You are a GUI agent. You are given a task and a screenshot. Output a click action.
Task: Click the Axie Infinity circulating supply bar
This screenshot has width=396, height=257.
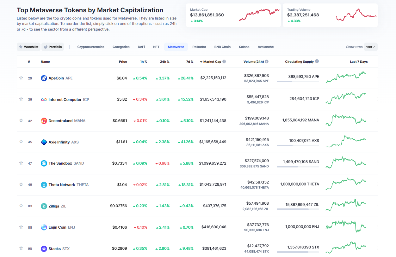pyautogui.click(x=298, y=146)
